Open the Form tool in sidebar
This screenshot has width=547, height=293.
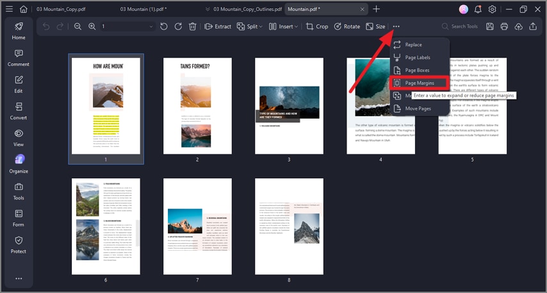pyautogui.click(x=19, y=218)
